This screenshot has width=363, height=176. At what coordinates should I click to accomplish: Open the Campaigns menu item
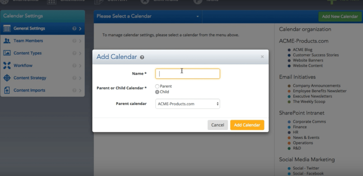click(x=145, y=1)
